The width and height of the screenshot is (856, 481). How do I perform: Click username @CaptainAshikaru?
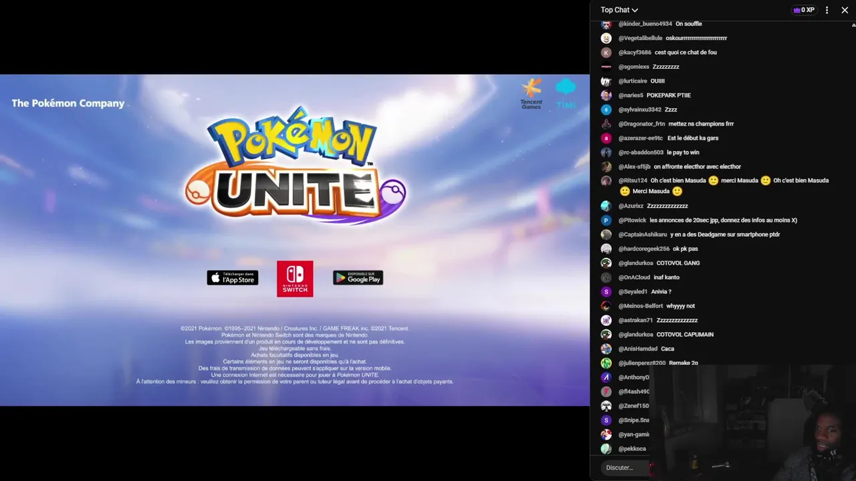coord(643,234)
